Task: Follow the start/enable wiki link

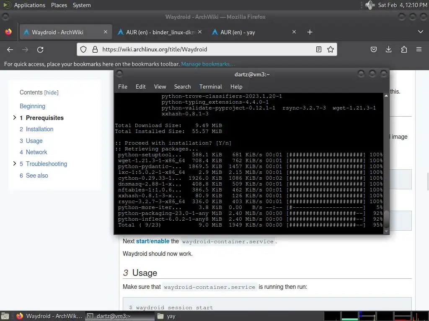Action: 152,241
